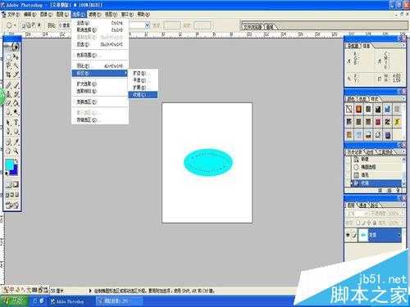
Task: Apply the No Style swatch in Styles
Action: point(349,109)
